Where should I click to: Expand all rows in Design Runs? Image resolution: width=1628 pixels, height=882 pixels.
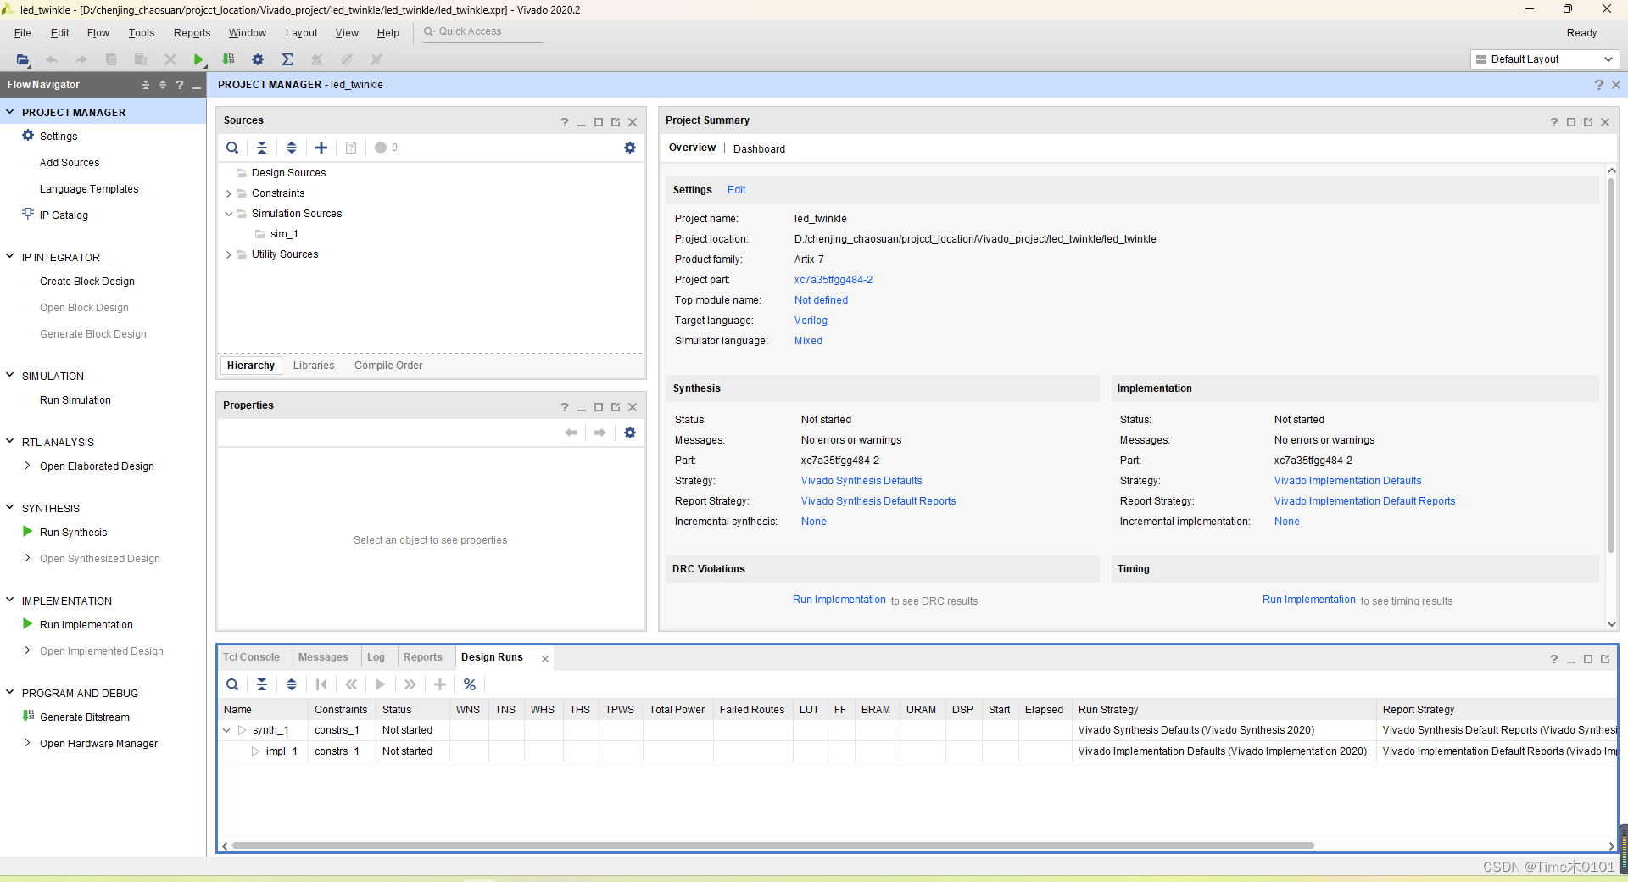tap(292, 684)
